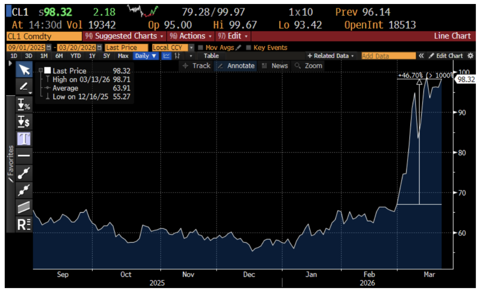Open the regression R tool
Viewport: 480px width, 291px height.
coord(24,225)
